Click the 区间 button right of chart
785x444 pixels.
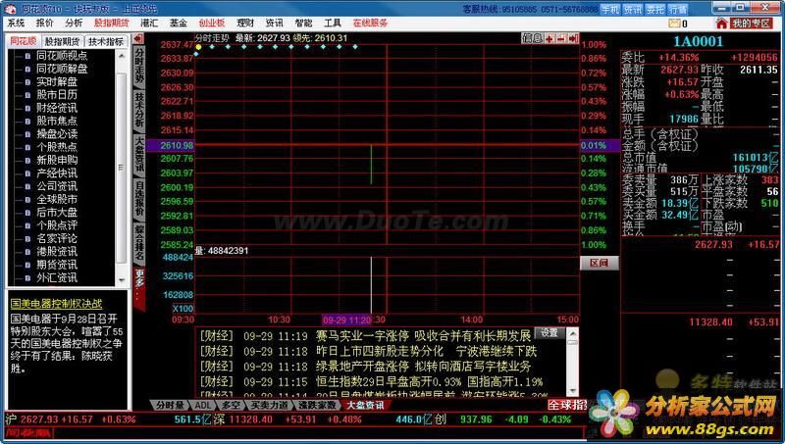pos(600,264)
